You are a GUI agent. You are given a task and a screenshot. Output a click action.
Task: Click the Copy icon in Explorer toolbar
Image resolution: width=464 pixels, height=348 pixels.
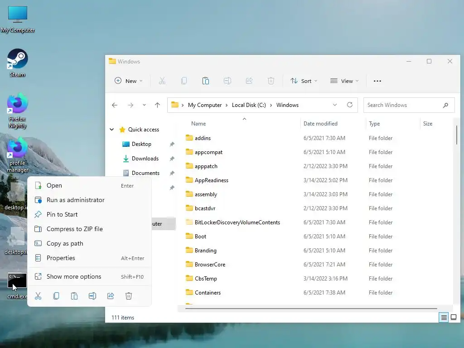(184, 81)
